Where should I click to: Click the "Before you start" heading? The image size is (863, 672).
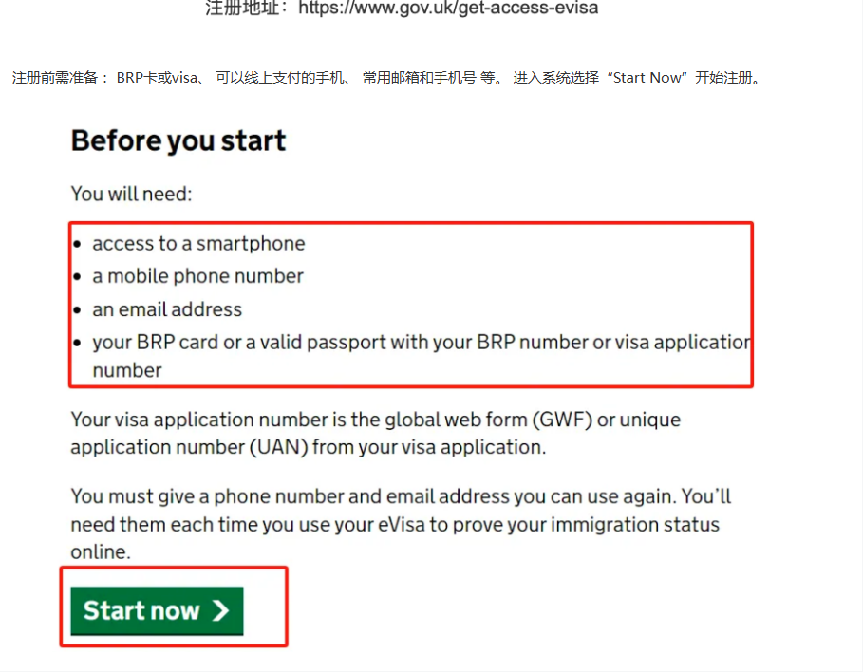tap(178, 141)
